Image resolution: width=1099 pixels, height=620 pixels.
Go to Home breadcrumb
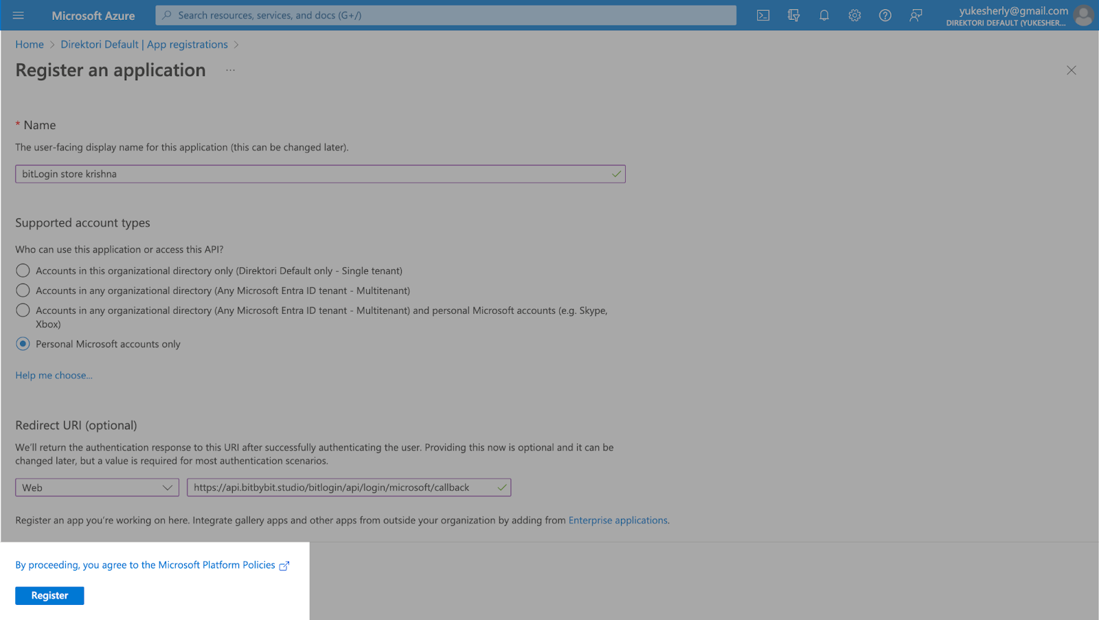point(30,45)
